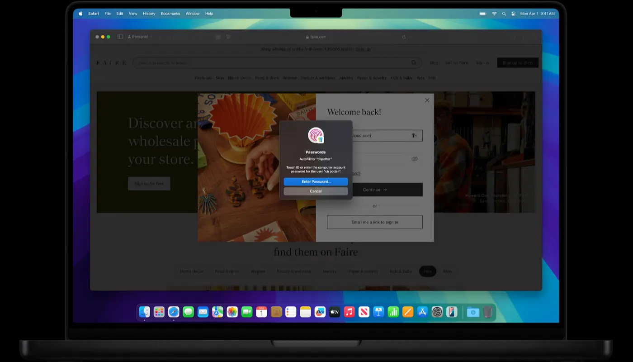Viewport: 633px width, 362px height.
Task: Open Spotlight search in menu bar
Action: point(504,14)
